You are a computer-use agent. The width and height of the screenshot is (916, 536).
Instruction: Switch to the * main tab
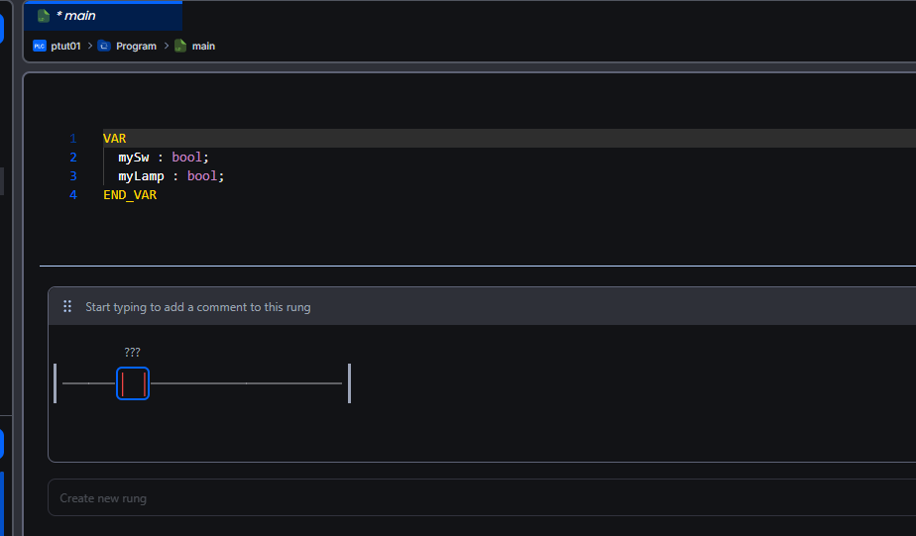(x=79, y=16)
